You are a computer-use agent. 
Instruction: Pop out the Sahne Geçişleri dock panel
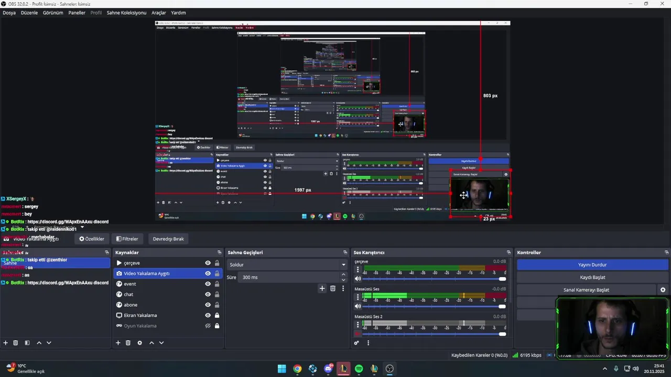click(345, 252)
